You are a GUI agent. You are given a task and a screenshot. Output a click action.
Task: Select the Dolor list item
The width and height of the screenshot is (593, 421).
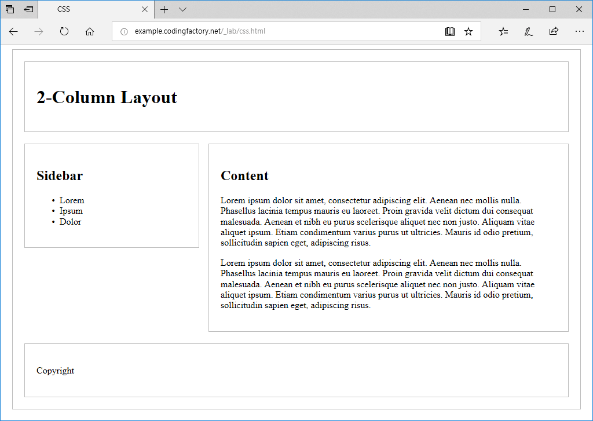70,222
